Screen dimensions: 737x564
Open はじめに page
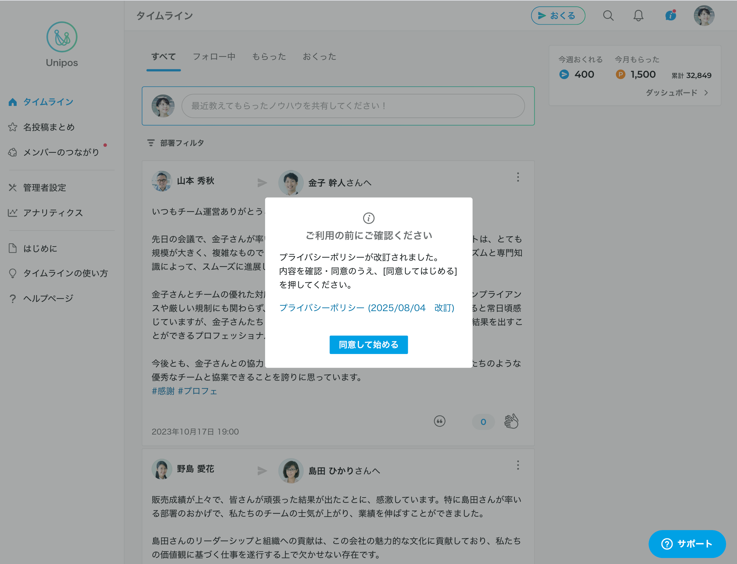(x=40, y=248)
